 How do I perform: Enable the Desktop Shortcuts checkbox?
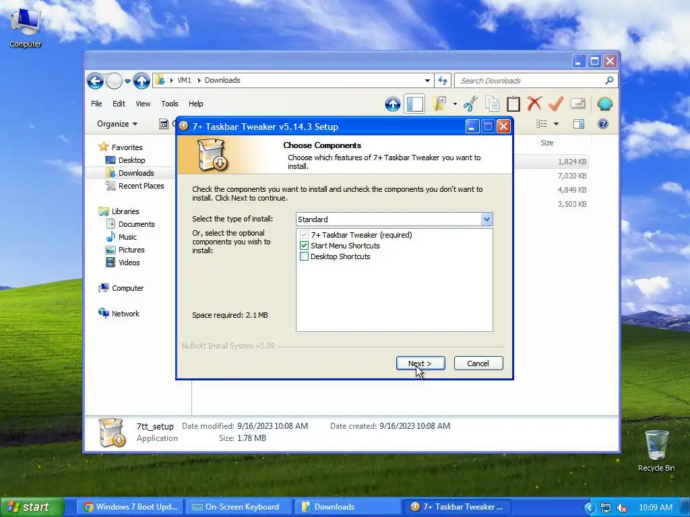(304, 256)
